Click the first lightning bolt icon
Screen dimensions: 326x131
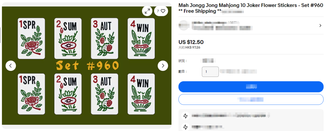coord(185,116)
